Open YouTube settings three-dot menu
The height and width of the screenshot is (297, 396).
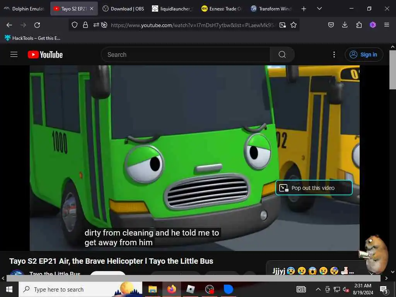click(x=334, y=55)
